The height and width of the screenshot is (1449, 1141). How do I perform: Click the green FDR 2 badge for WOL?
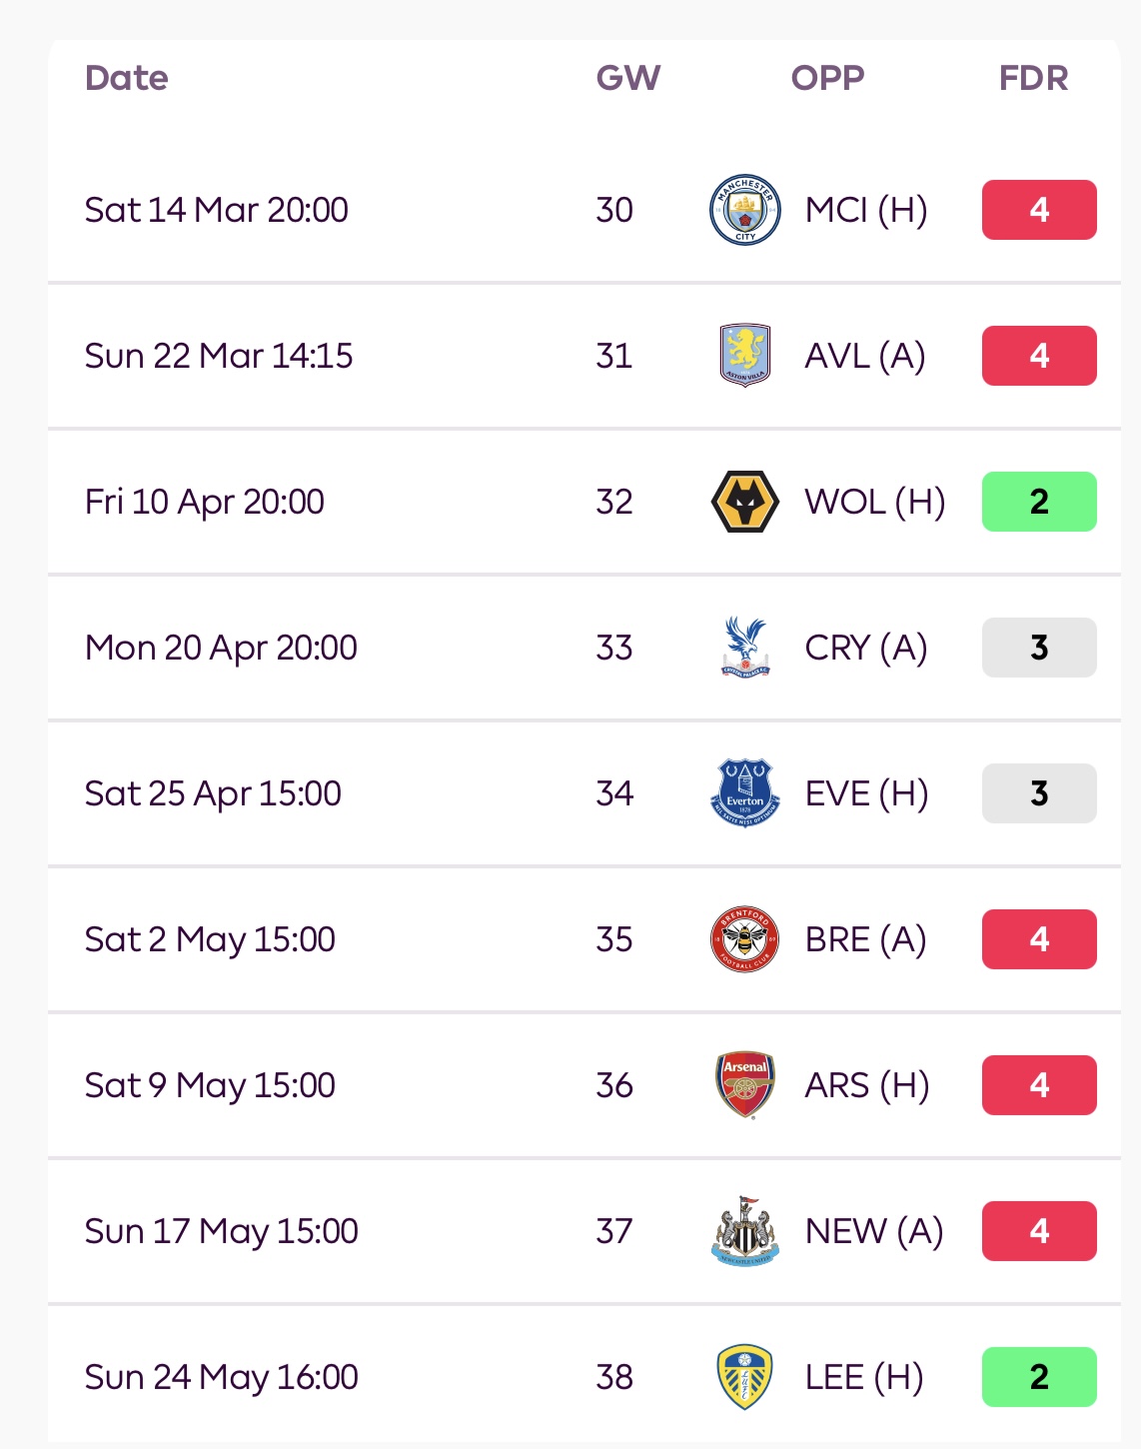point(1039,502)
